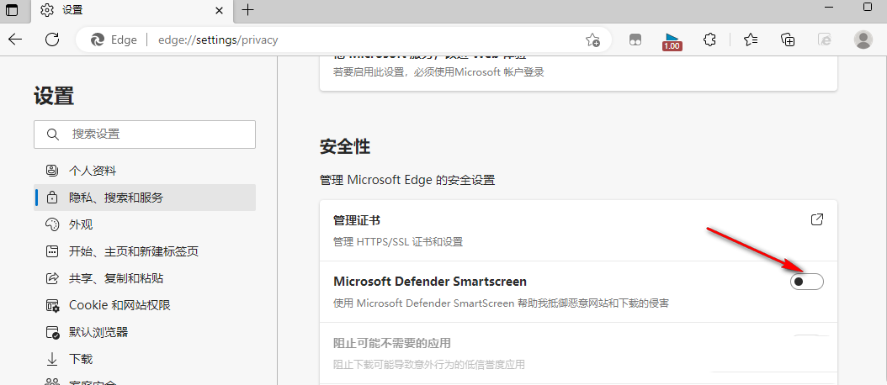The image size is (887, 385).
Task: Click the 设置 page heading
Action: pyautogui.click(x=55, y=96)
